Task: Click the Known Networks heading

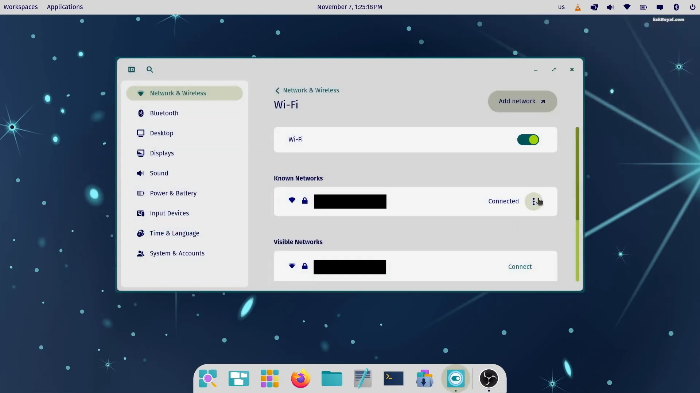Action: tap(298, 178)
